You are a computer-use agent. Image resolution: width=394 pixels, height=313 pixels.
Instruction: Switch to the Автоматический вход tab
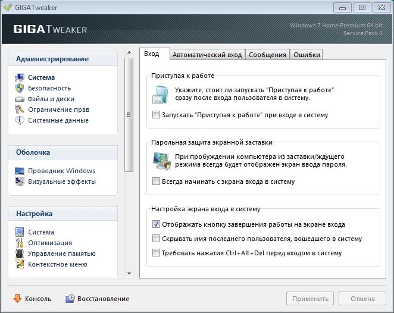point(207,55)
